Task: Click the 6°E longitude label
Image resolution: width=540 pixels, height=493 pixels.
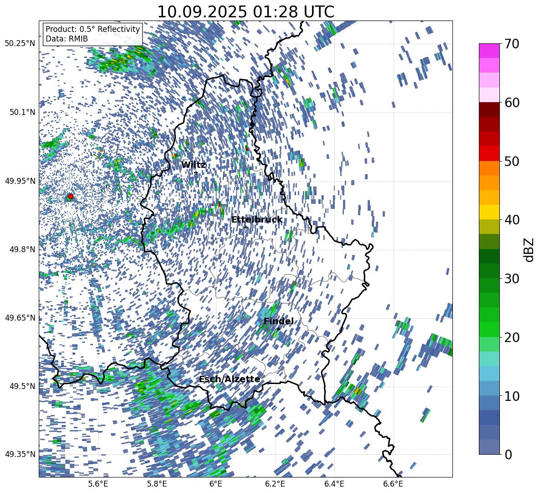Action: [x=216, y=484]
